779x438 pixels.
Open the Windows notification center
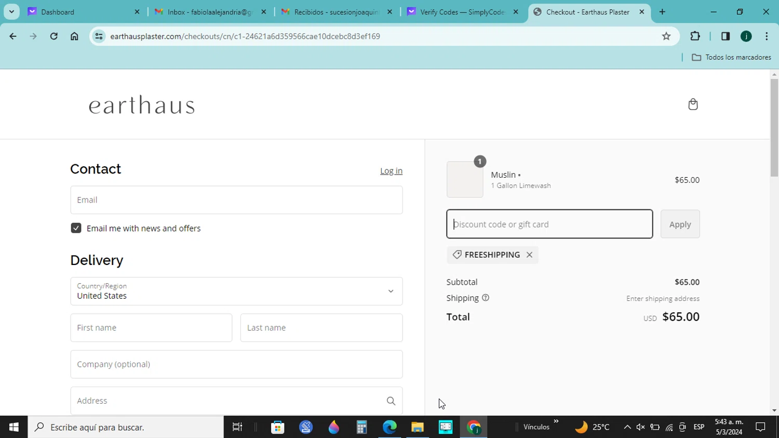tap(761, 427)
